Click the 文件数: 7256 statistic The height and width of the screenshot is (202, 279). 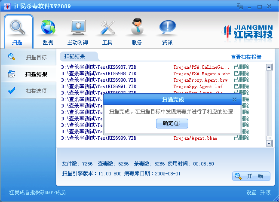coord(77,164)
